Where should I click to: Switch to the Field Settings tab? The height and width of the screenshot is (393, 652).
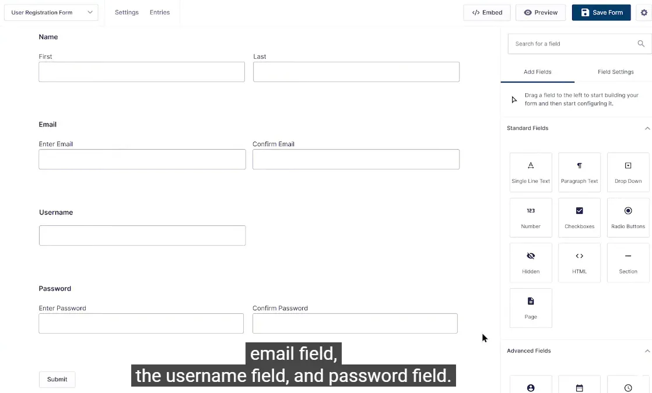click(x=615, y=72)
